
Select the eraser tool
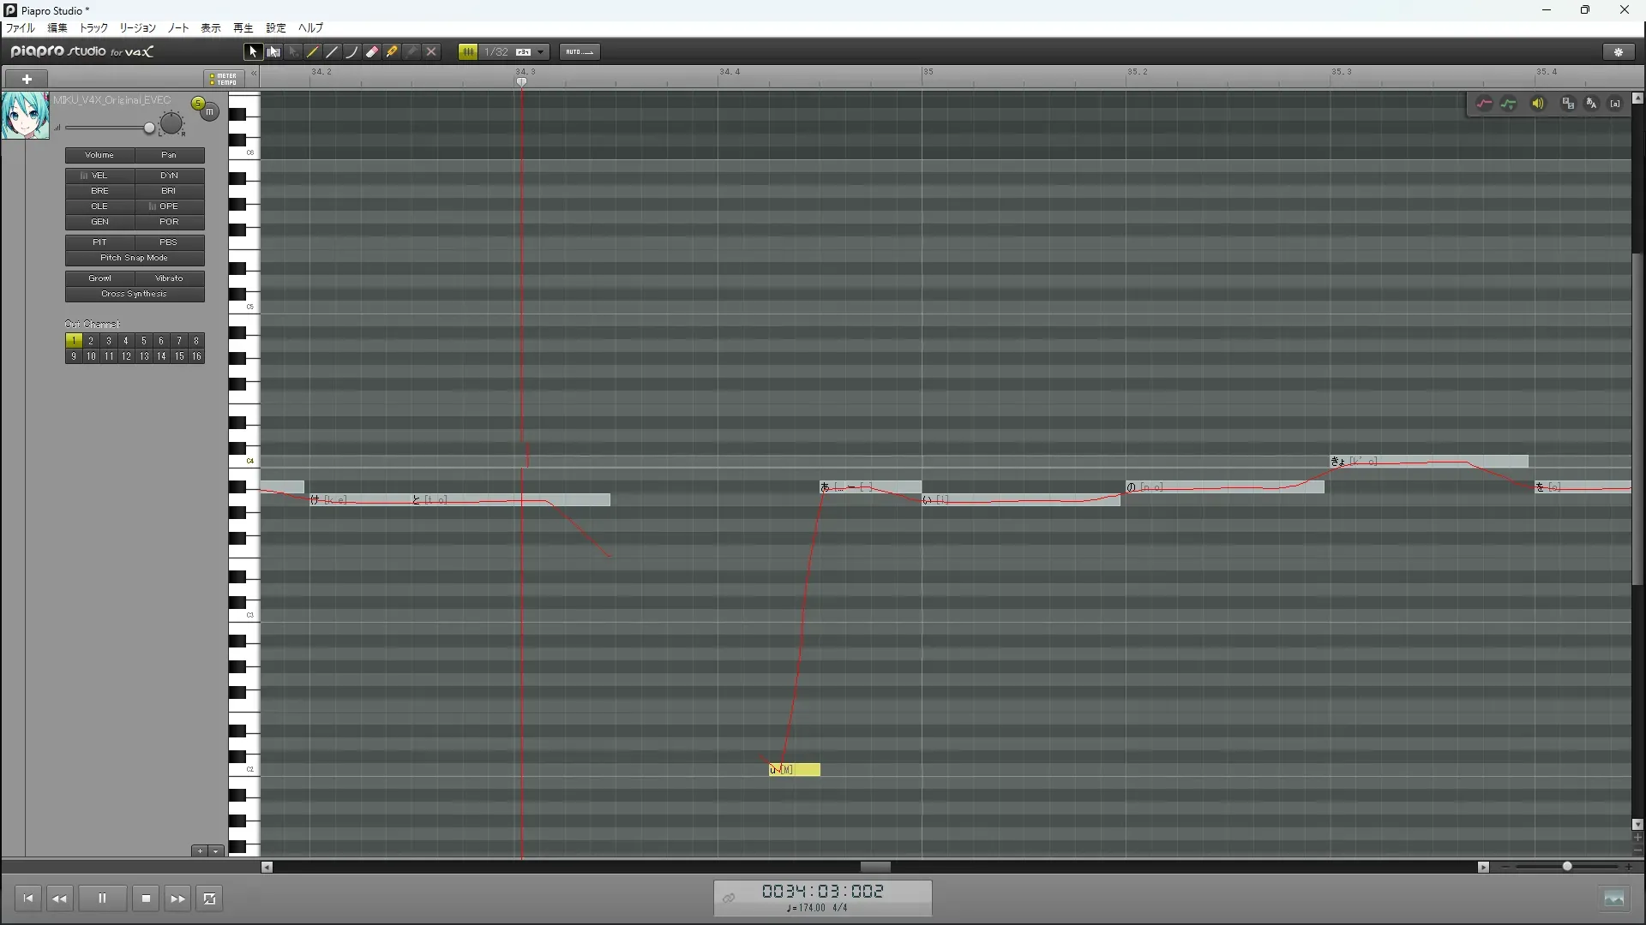pos(372,52)
